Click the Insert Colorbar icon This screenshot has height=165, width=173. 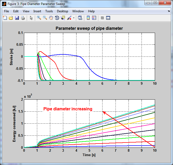tap(88, 18)
